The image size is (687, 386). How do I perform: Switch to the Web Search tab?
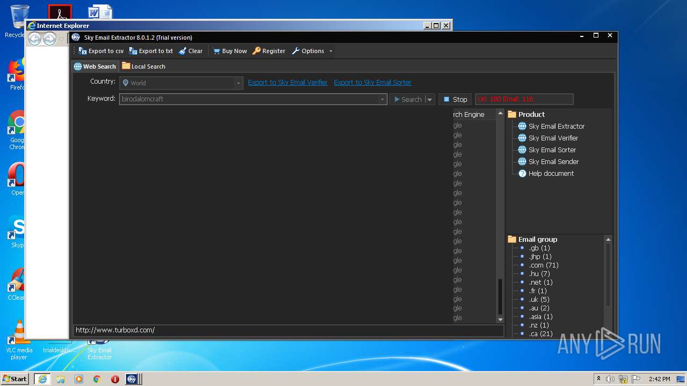click(x=95, y=66)
